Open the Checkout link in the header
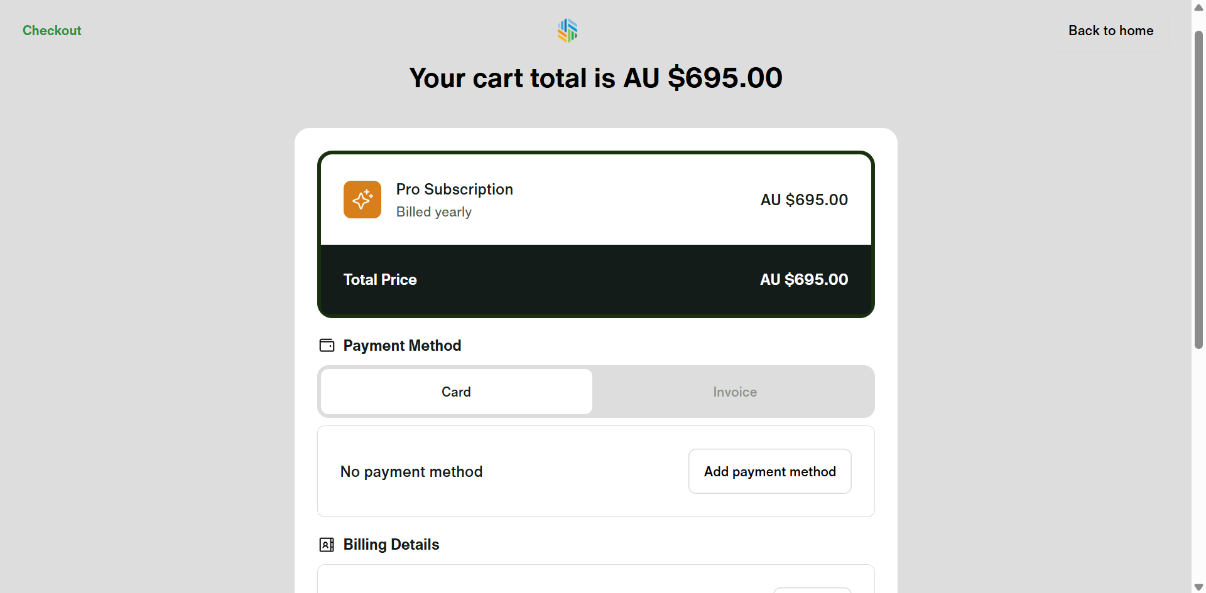This screenshot has height=593, width=1206. click(52, 30)
